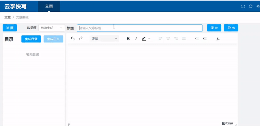Open the 段落 block format dropdown

coord(104,39)
